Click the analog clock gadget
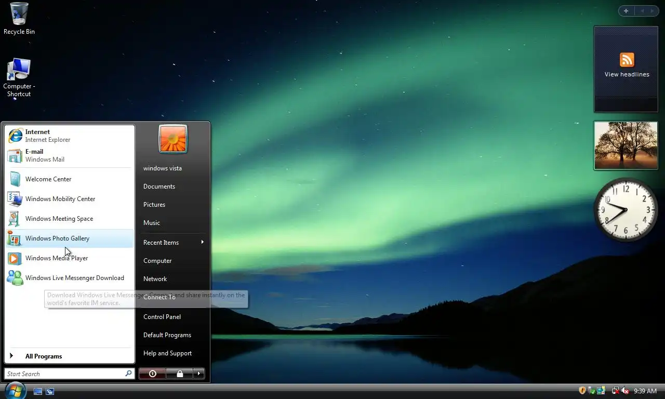The height and width of the screenshot is (399, 665). click(x=626, y=209)
